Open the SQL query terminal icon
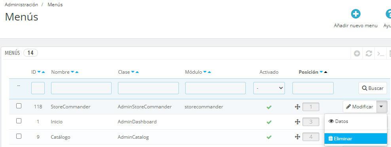391x147 pixels. tap(381, 53)
